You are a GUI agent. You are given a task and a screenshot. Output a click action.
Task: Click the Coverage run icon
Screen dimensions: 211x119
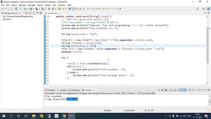coord(37,9)
